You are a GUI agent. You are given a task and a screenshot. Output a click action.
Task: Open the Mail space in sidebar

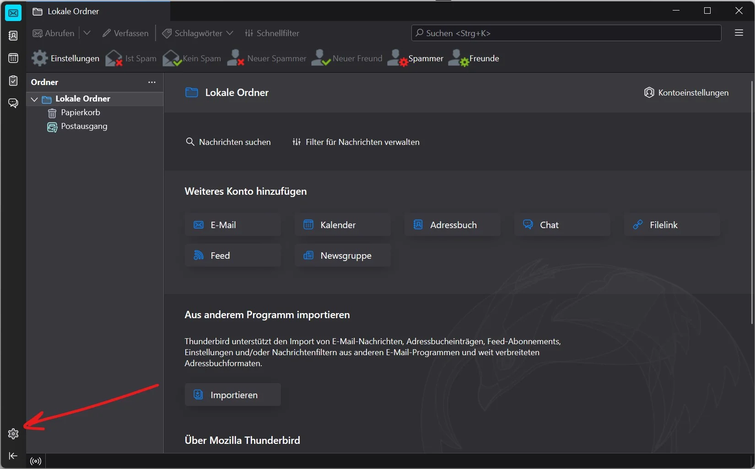[x=13, y=13]
